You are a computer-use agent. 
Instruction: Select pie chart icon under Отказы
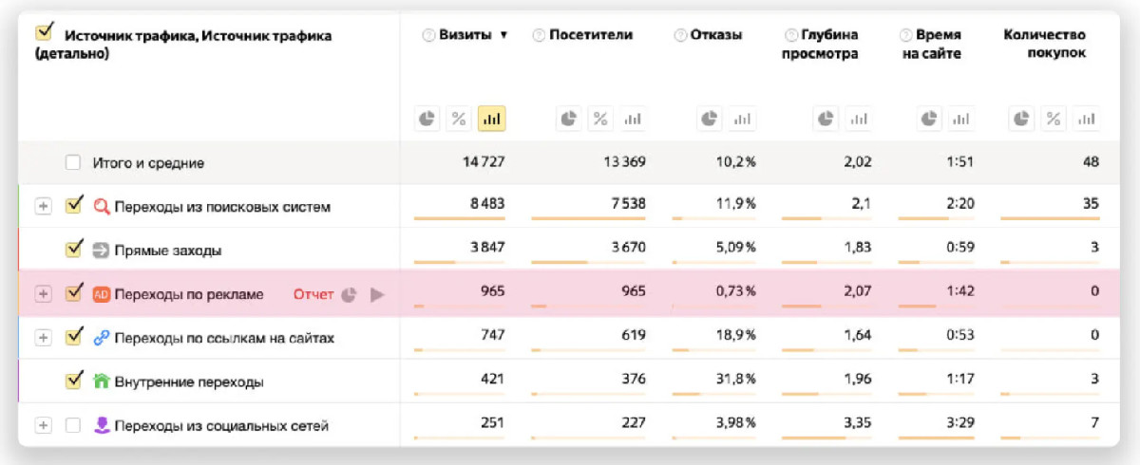point(710,119)
